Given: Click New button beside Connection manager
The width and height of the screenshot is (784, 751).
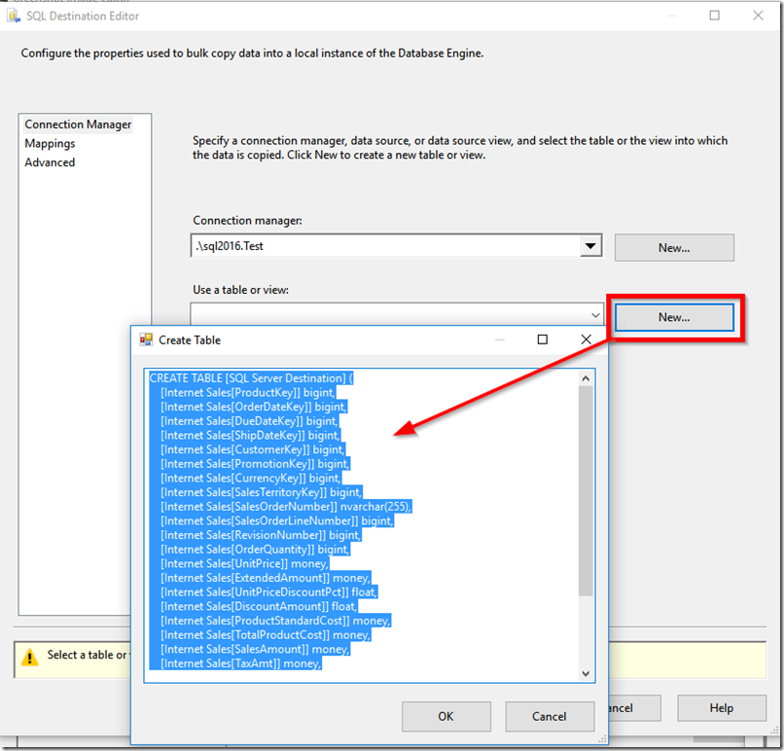Looking at the screenshot, I should [x=674, y=247].
